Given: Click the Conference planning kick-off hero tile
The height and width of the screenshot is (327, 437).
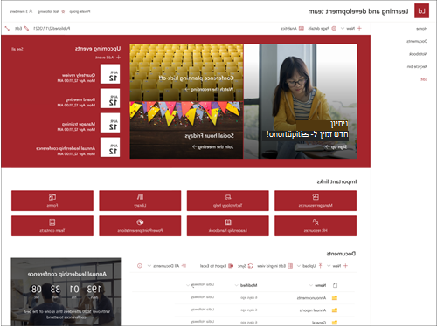Looking at the screenshot, I should tap(186, 72).
